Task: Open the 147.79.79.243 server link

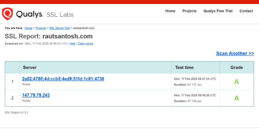Action: (x=36, y=95)
